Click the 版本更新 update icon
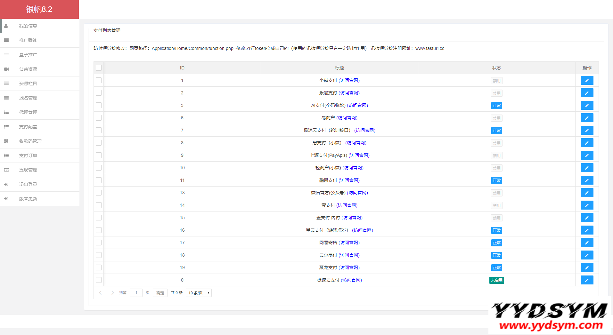This screenshot has height=335, width=613. 6,199
